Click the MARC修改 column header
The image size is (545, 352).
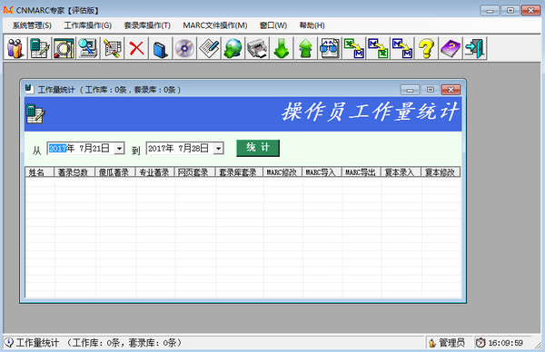pyautogui.click(x=282, y=172)
